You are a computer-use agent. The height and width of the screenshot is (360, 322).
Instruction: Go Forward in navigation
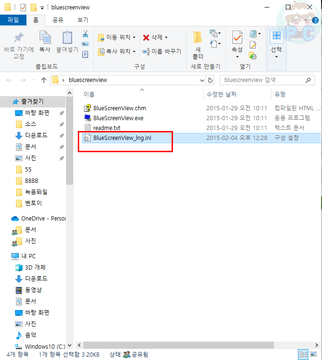pyautogui.click(x=23, y=80)
